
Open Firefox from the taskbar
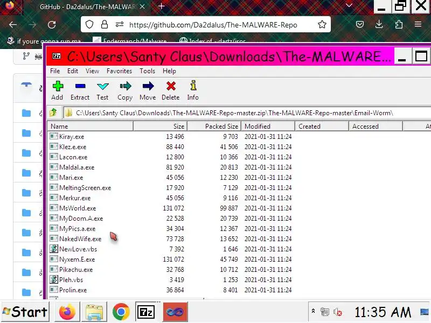tap(67, 312)
